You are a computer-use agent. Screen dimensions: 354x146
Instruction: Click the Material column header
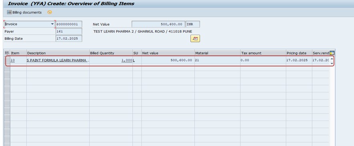(x=218, y=53)
